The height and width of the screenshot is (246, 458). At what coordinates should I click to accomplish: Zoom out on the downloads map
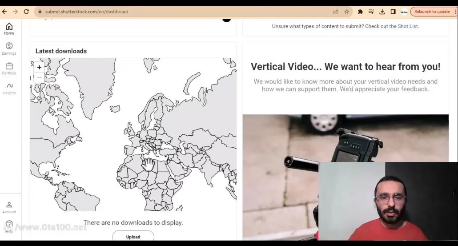[x=39, y=77]
